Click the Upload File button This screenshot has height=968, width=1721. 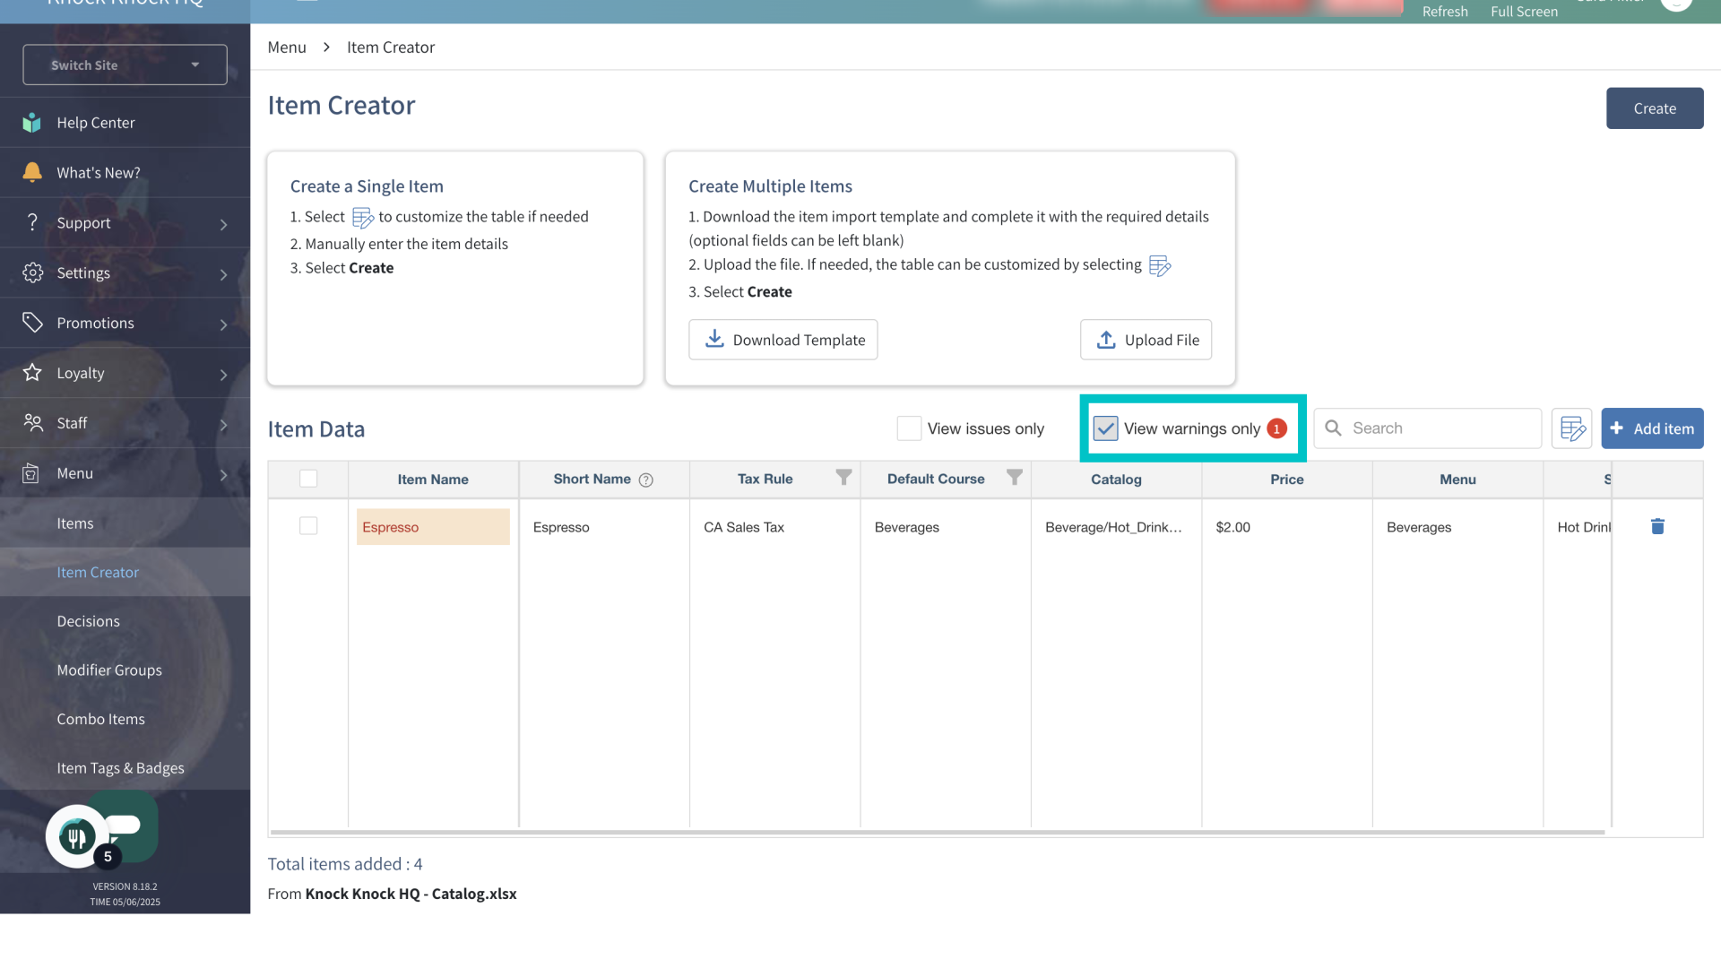click(1146, 340)
